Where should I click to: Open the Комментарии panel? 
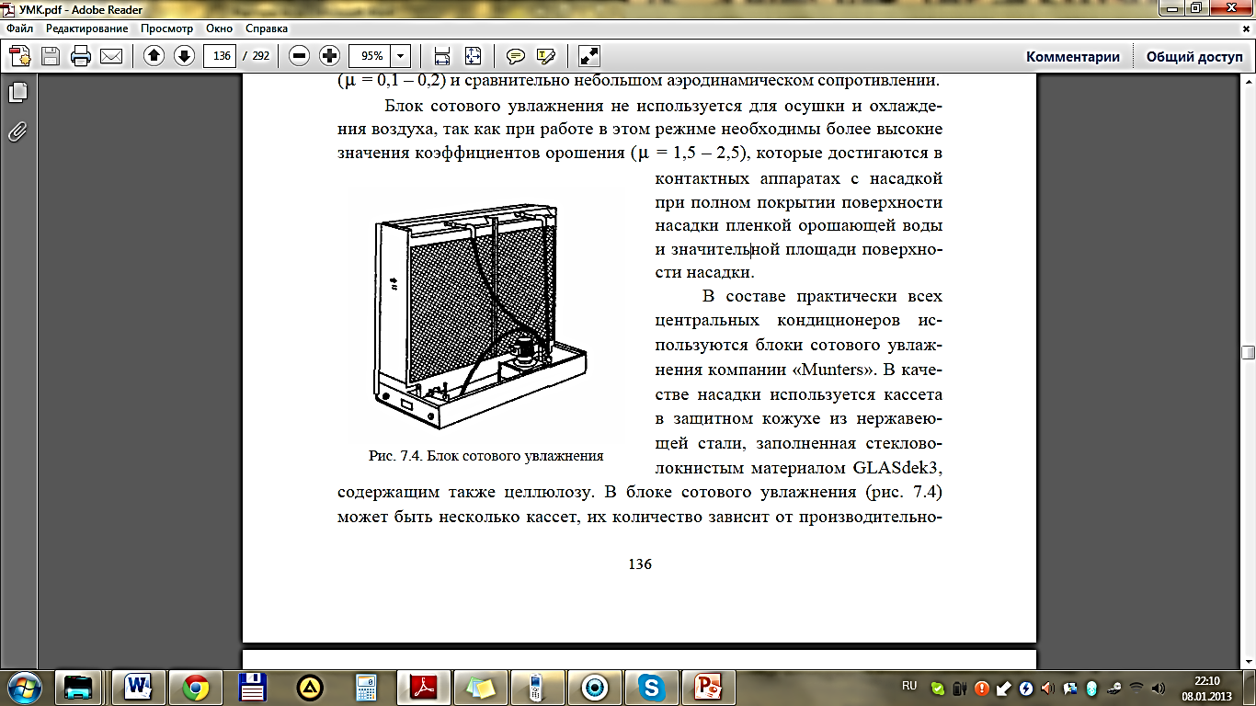coord(1073,56)
